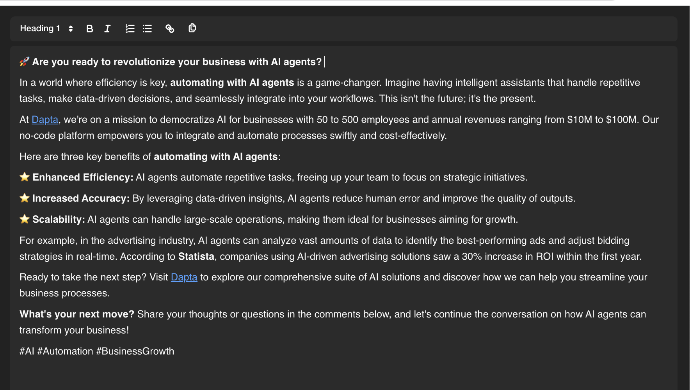Toggle bold formatting in the toolbar
690x390 pixels.
89,28
